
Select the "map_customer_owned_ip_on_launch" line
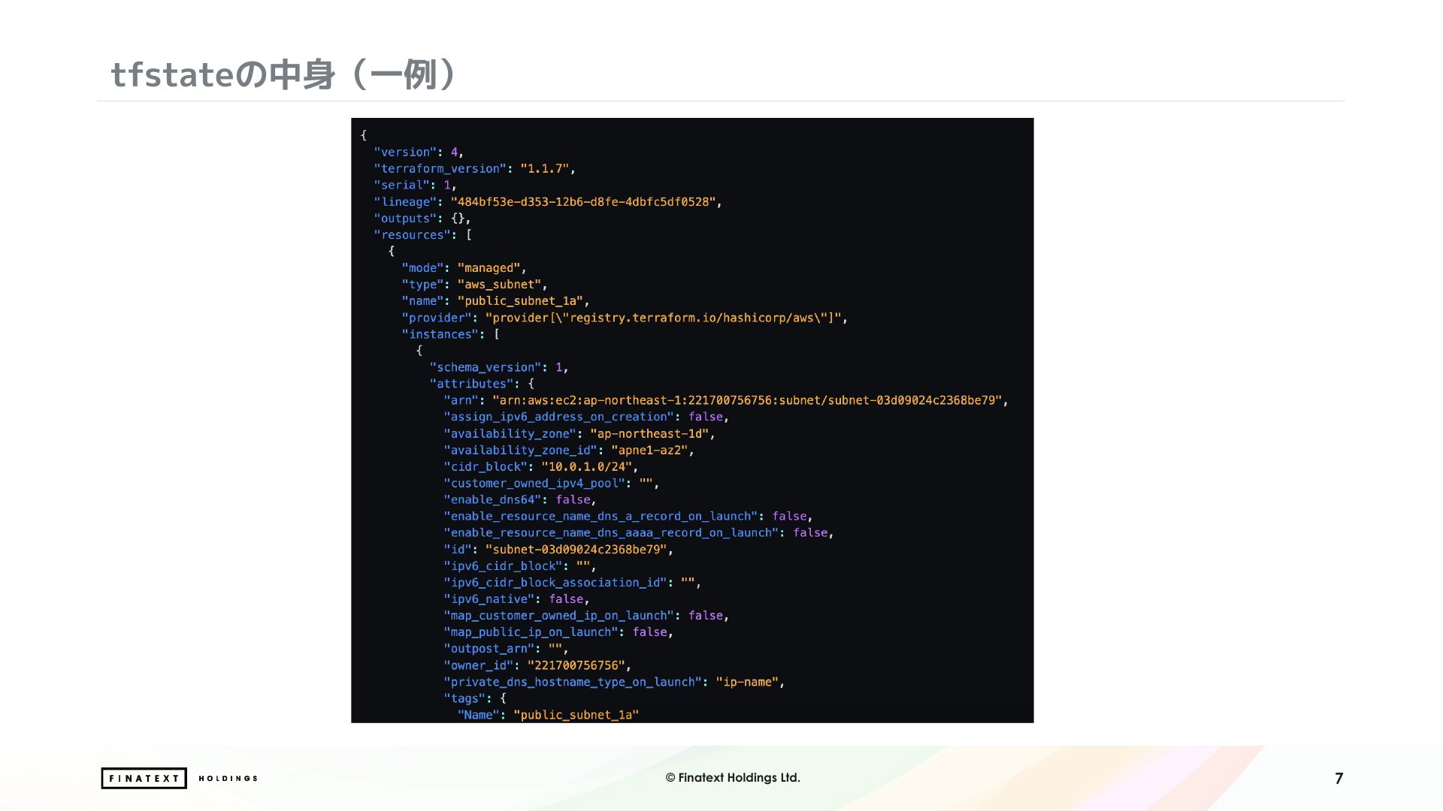(586, 615)
